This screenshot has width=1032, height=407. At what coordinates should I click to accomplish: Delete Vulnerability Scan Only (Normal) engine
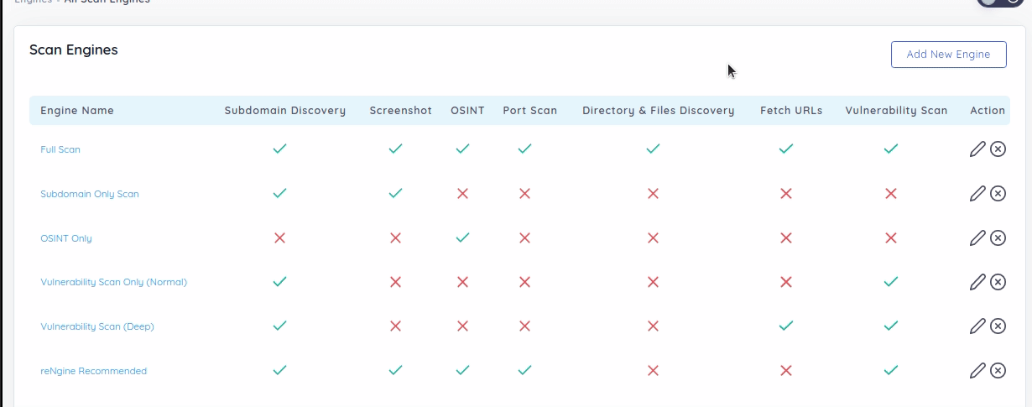click(x=998, y=282)
